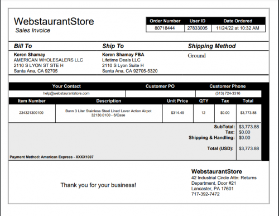Click Lifetime Deals LLC
The image size is (279, 216).
[x=121, y=60]
